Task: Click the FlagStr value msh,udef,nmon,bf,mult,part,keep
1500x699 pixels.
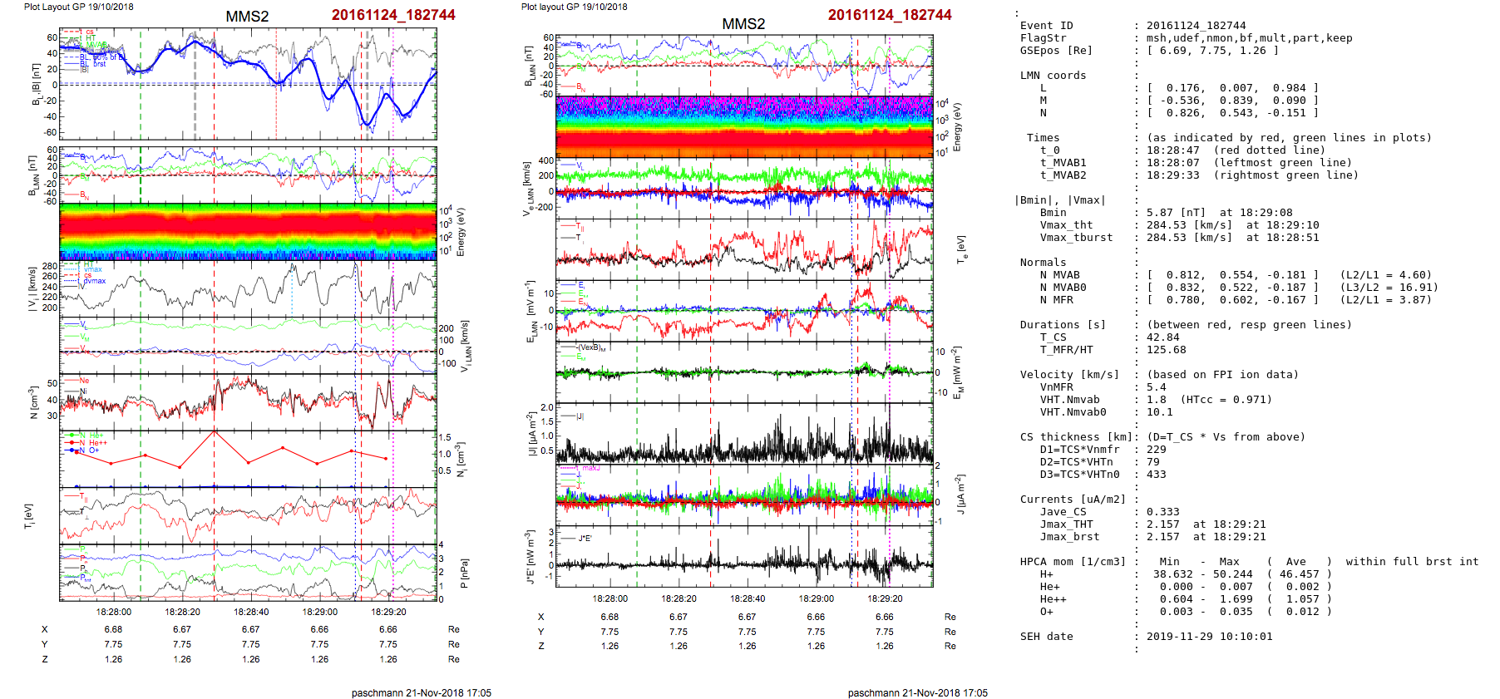Action: [1249, 38]
